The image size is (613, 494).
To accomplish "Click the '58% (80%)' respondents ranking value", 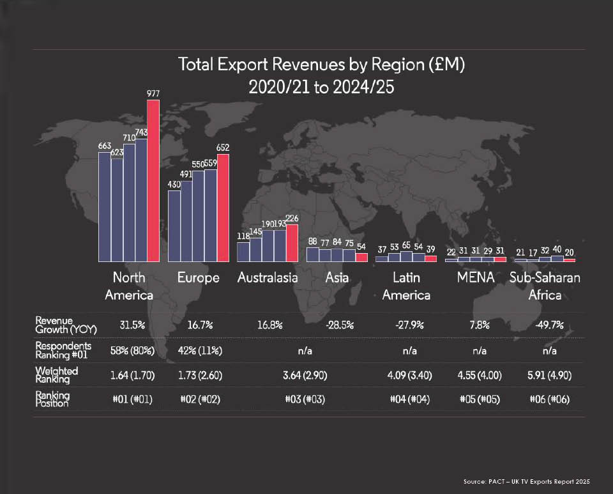I will [x=130, y=350].
